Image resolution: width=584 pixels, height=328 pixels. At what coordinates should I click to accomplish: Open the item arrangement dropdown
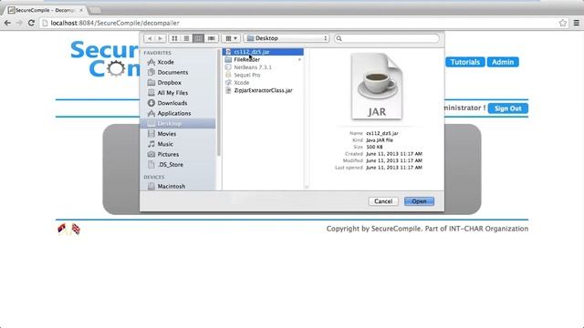231,38
